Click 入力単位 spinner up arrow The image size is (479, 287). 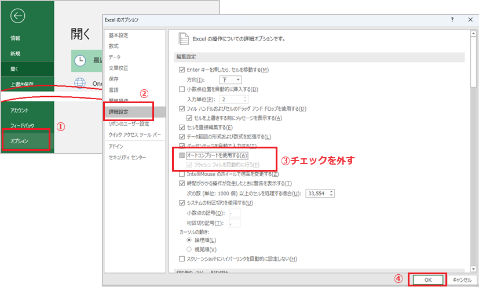pos(245,97)
